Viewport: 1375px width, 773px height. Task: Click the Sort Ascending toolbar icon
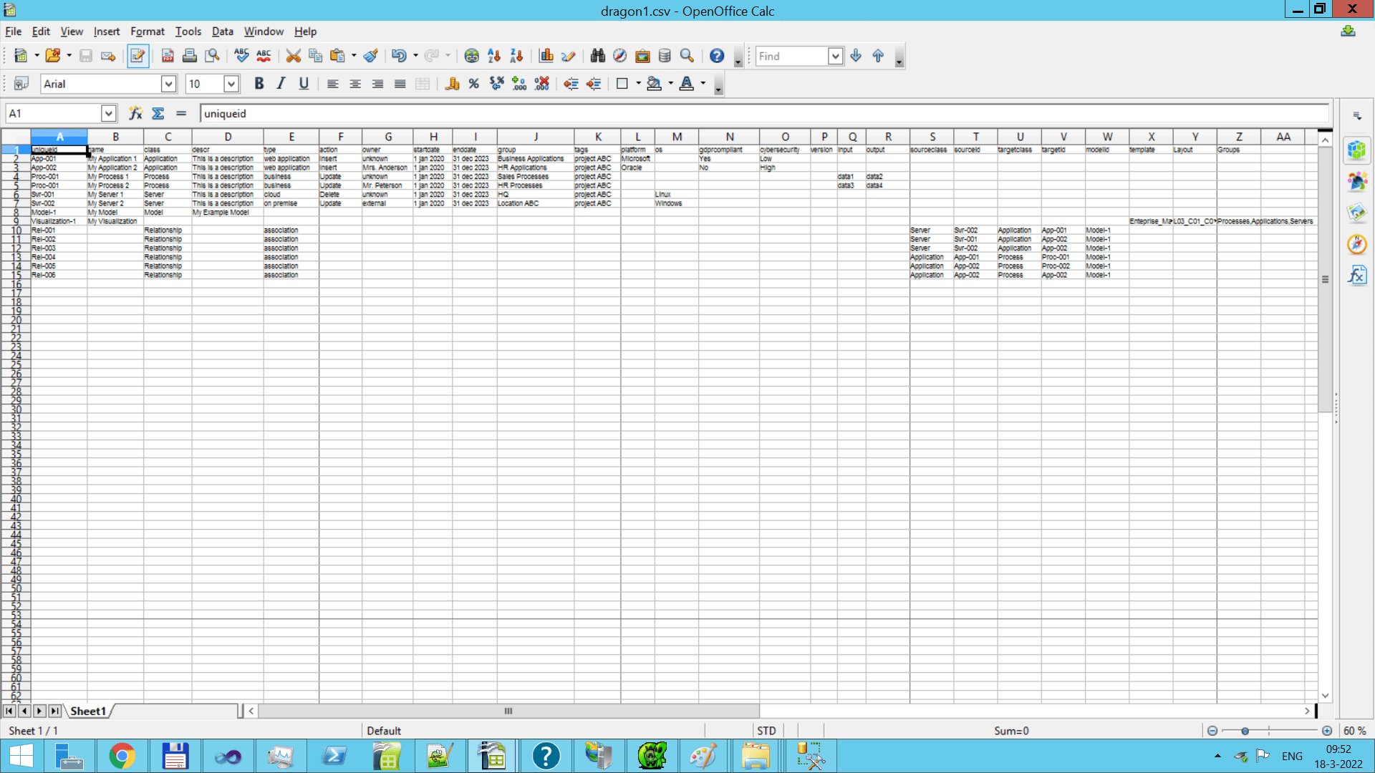[494, 56]
